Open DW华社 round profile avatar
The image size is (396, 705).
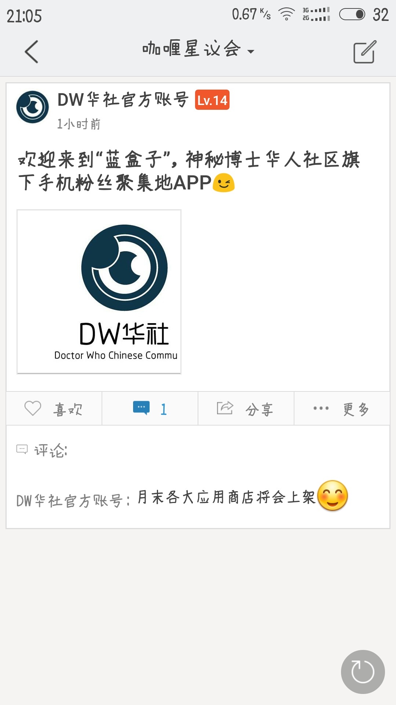point(33,107)
